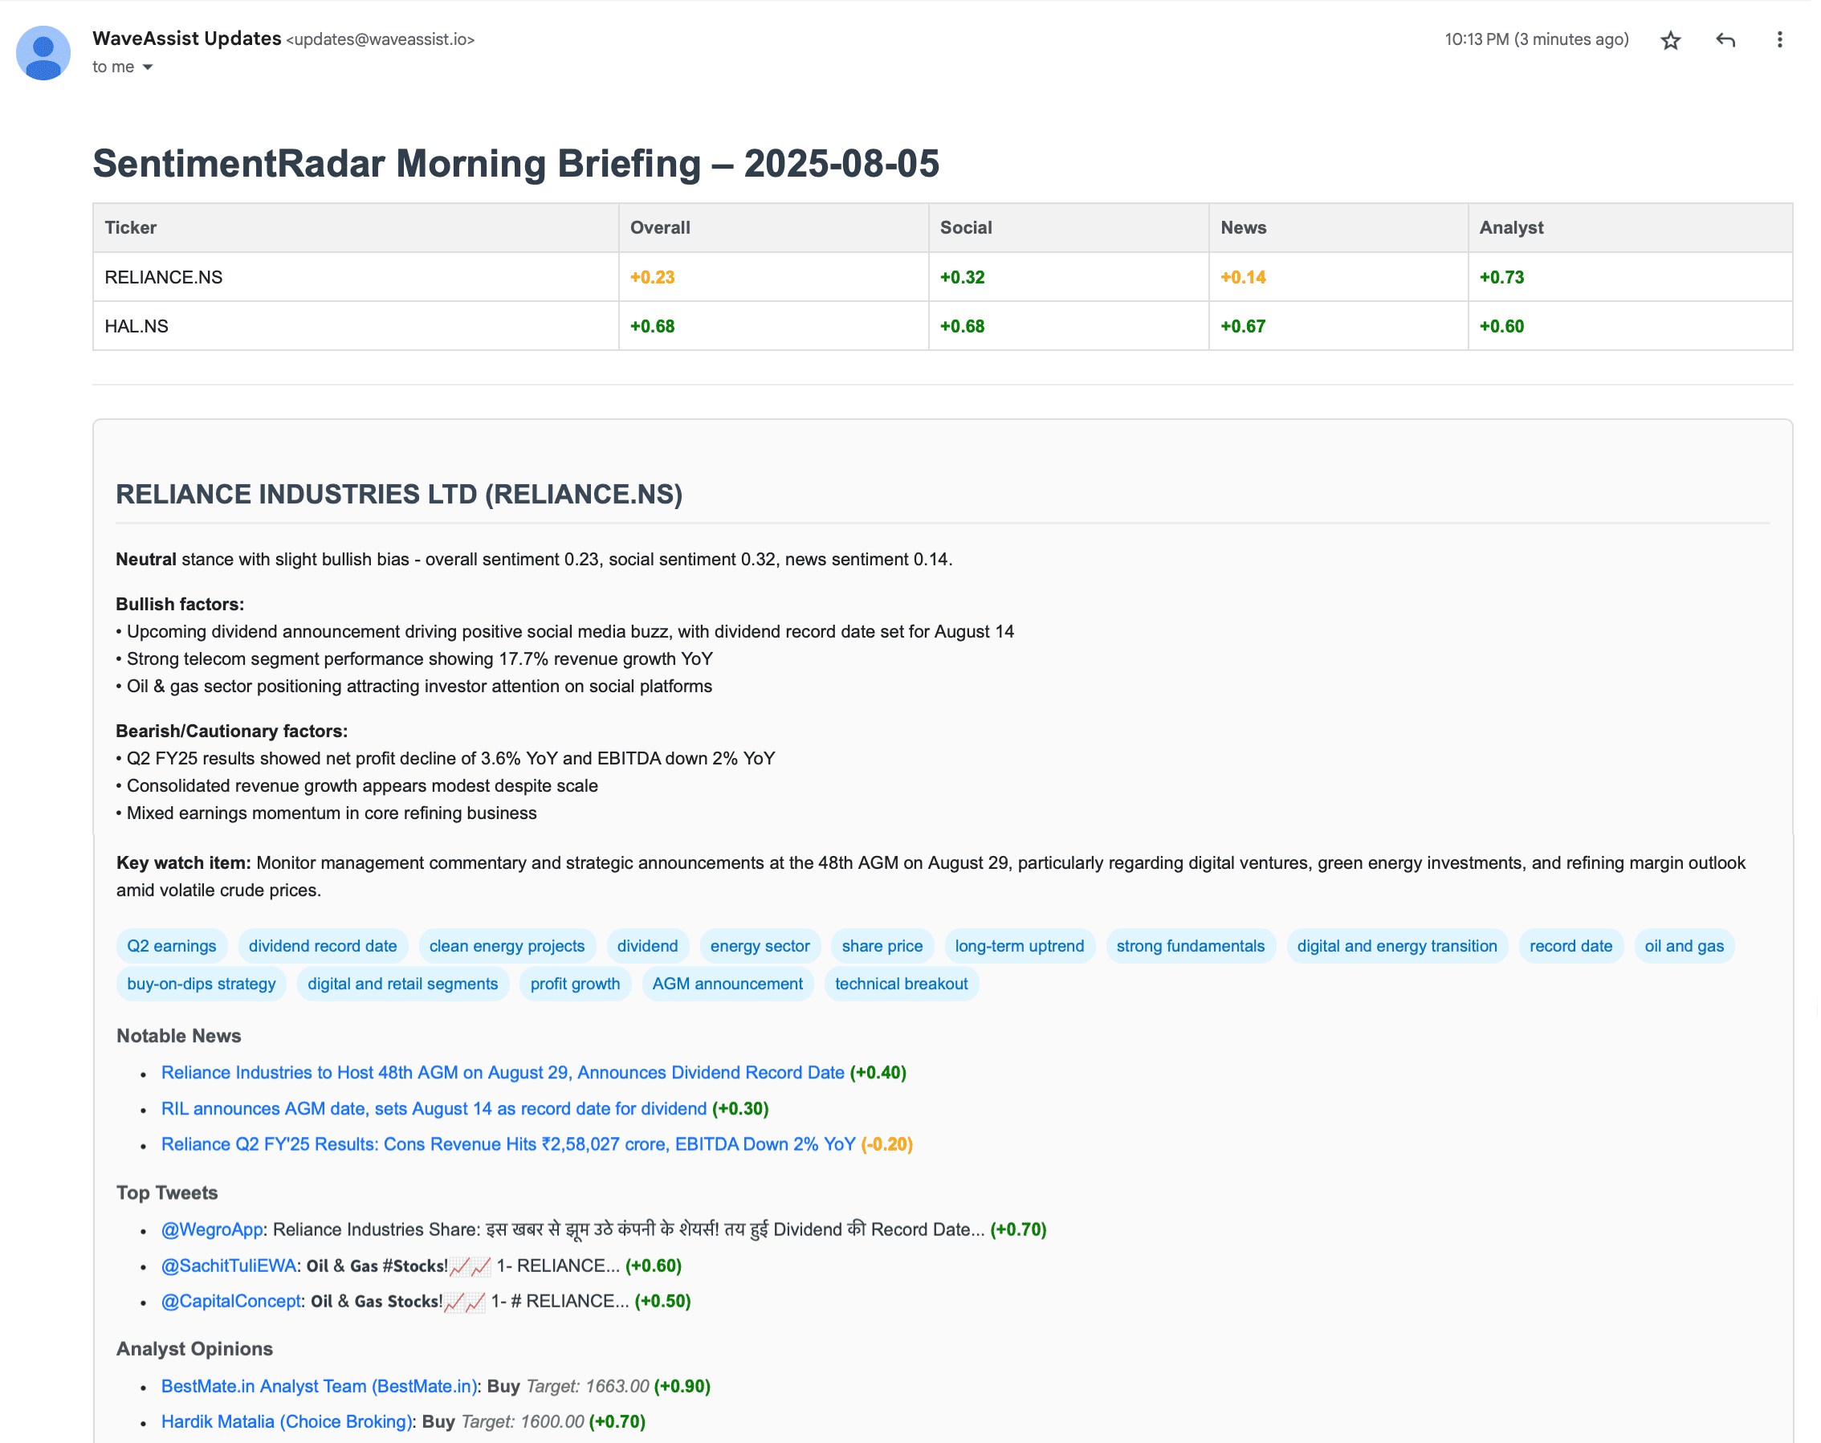This screenshot has height=1443, width=1821.
Task: Click the 'long-term uptrend' tag
Action: [1020, 946]
